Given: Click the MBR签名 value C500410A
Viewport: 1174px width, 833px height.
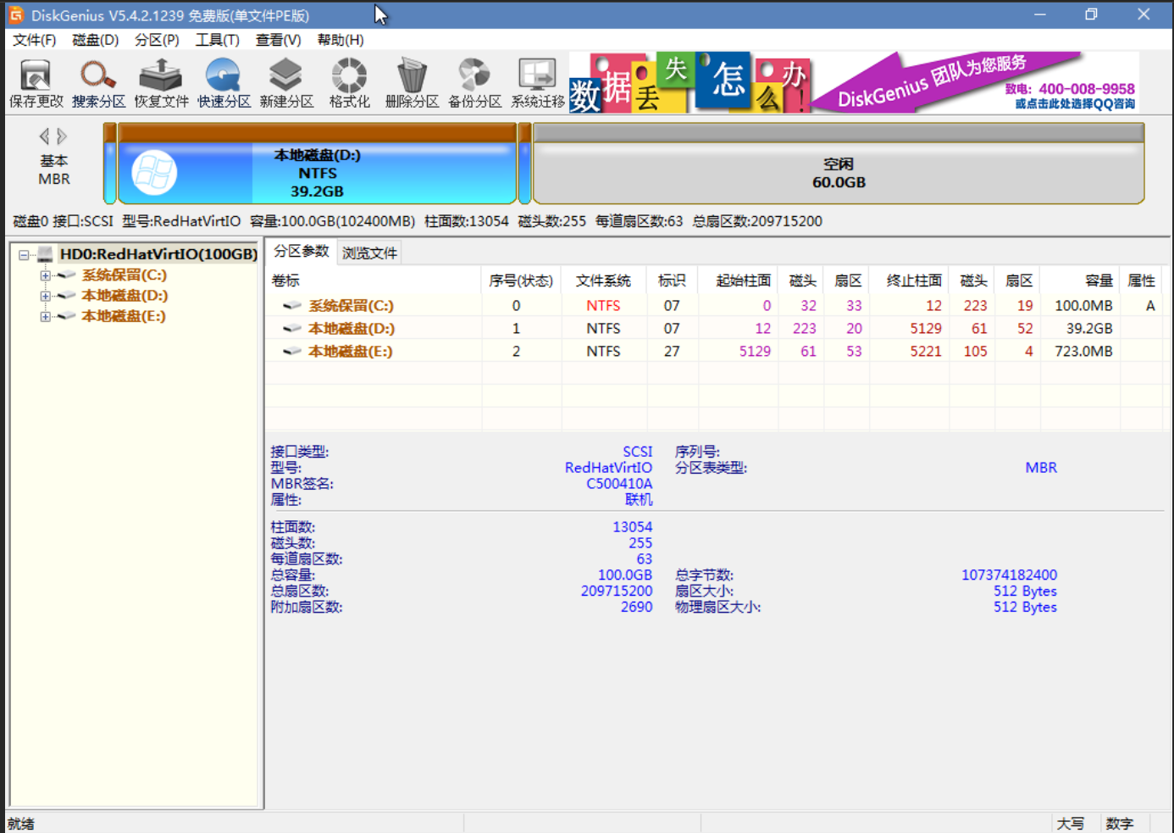Looking at the screenshot, I should click(x=619, y=484).
